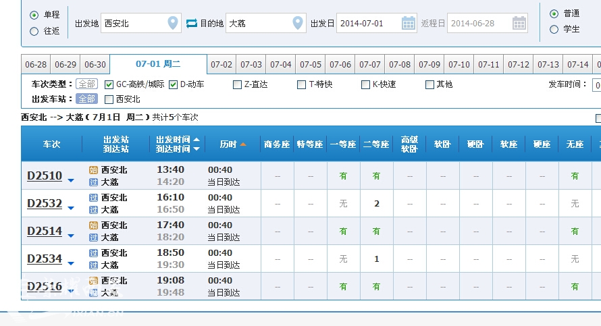Open train D2510 details link
The height and width of the screenshot is (326, 601).
coord(45,176)
